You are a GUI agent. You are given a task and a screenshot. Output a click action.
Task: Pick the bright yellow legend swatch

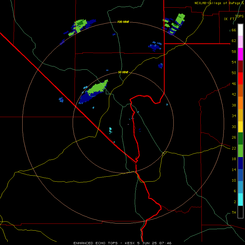[240, 127]
